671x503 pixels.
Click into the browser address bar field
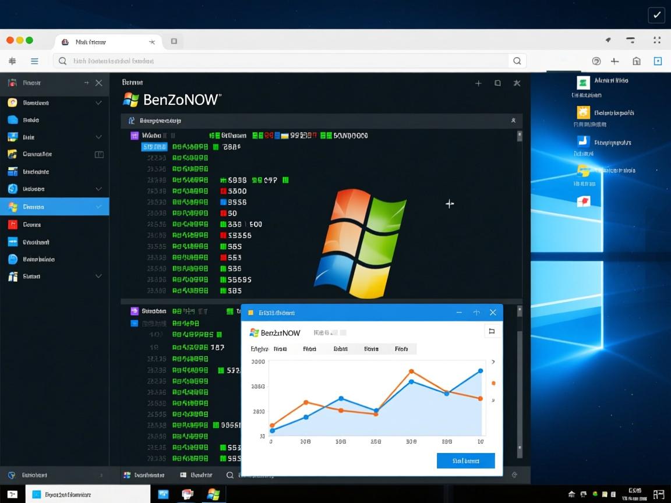pyautogui.click(x=285, y=61)
